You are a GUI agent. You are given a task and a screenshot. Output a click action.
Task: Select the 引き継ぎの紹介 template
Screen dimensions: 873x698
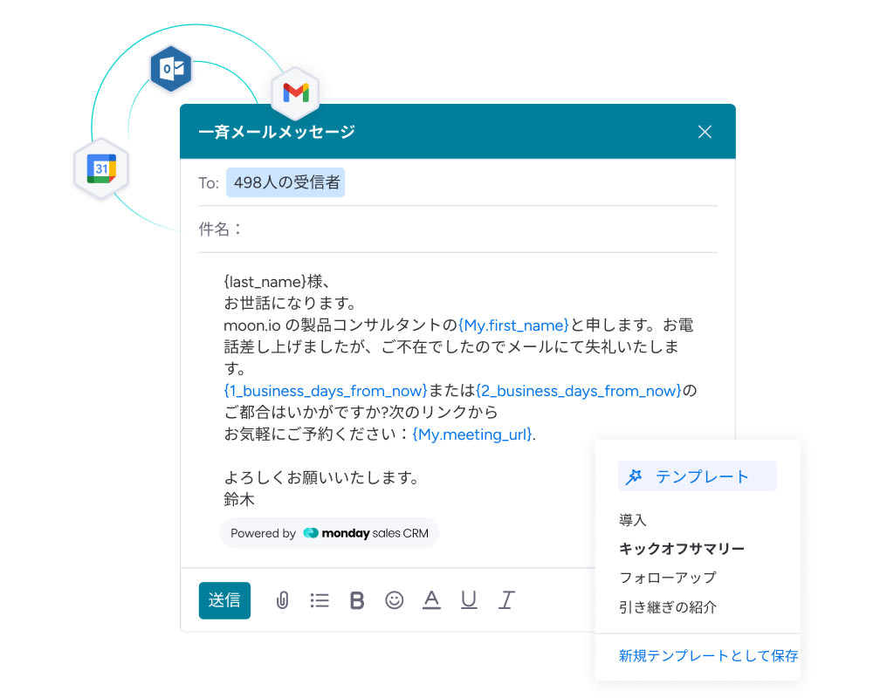click(x=668, y=606)
